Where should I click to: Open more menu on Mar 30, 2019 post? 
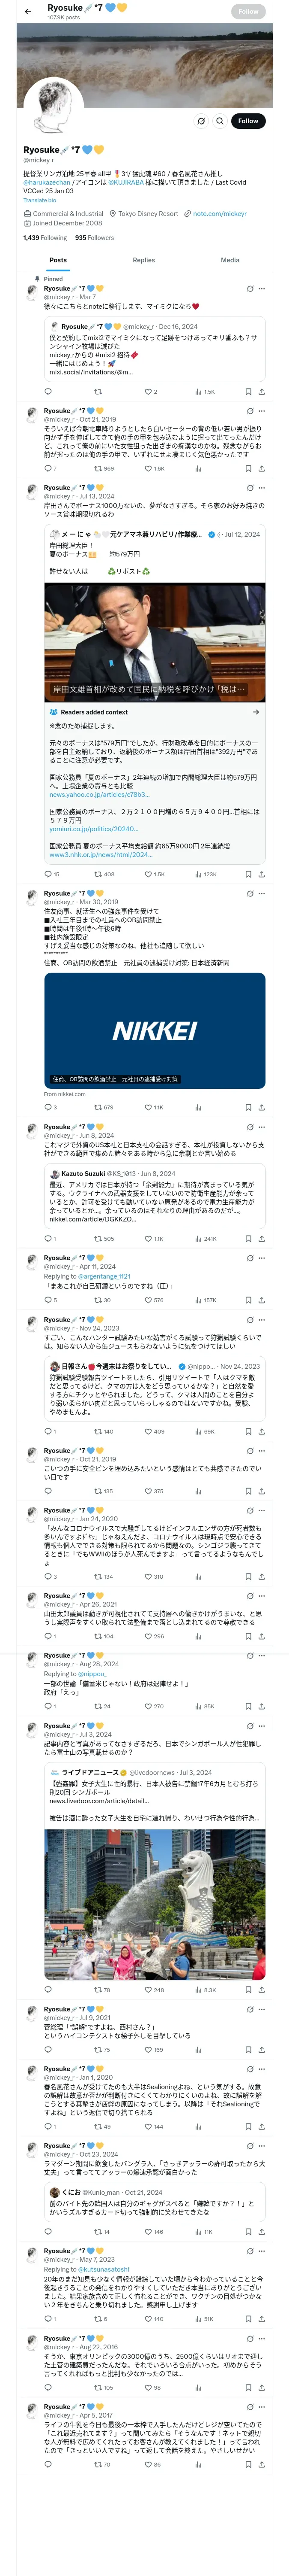(x=262, y=893)
